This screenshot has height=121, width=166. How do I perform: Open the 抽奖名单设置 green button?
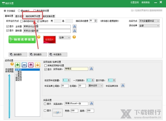[22, 39]
